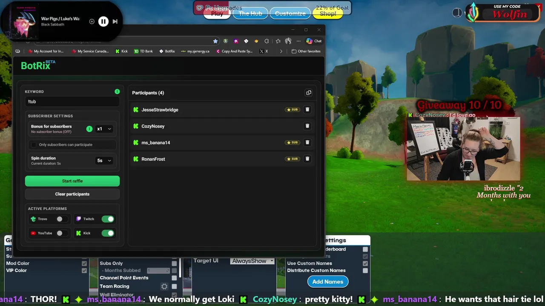Screen dimensions: 545x306
Task: Toggle Trovo platform on
Action: point(62,219)
